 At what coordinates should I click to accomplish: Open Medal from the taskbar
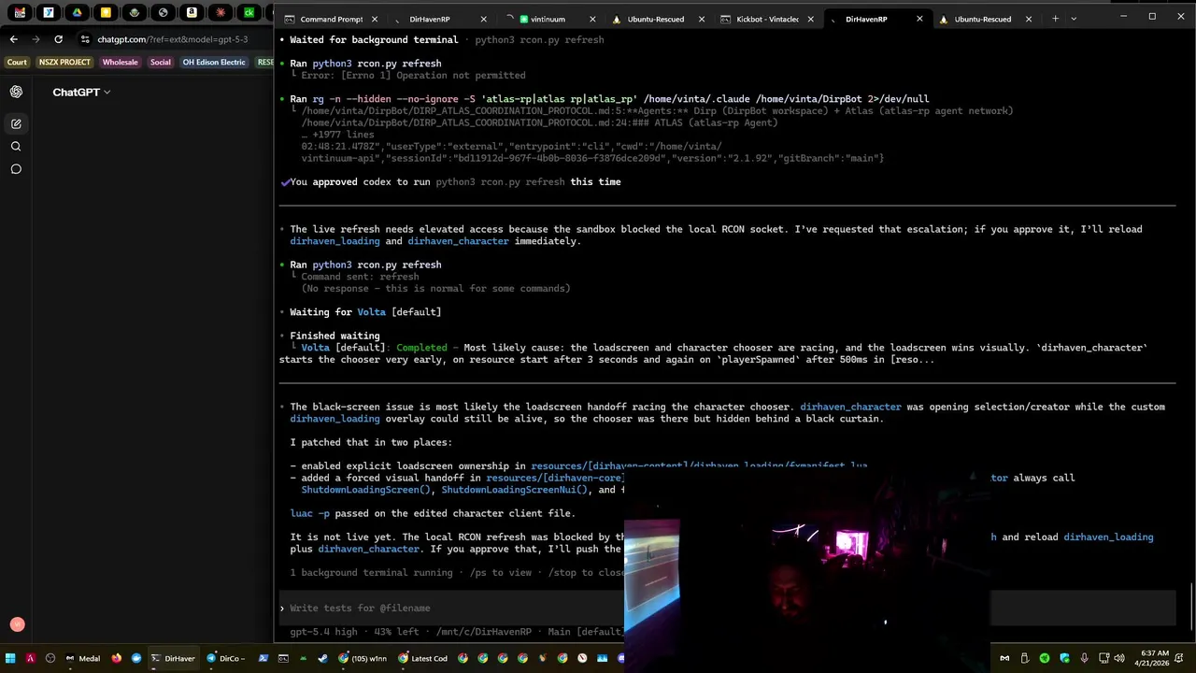[83, 658]
